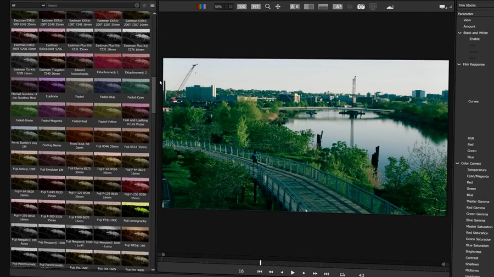Image resolution: width=494 pixels, height=277 pixels.
Task: Apply the Edward Scissorhands preset
Action: pos(80,64)
